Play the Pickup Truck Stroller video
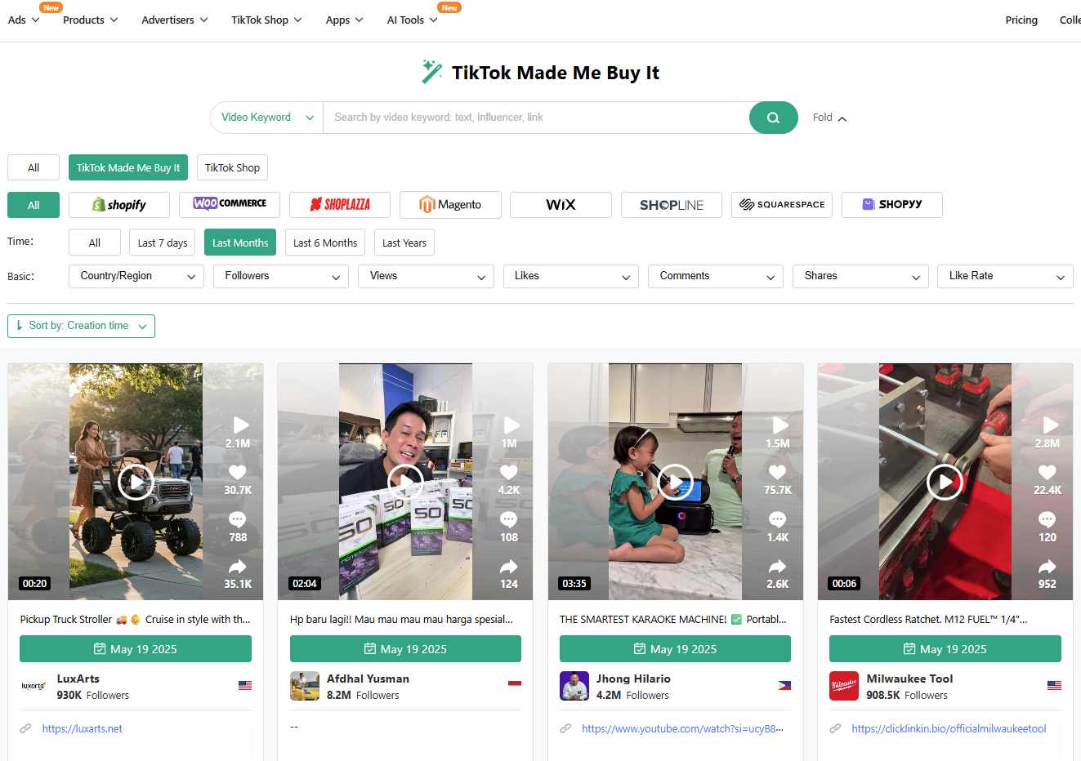 tap(136, 483)
